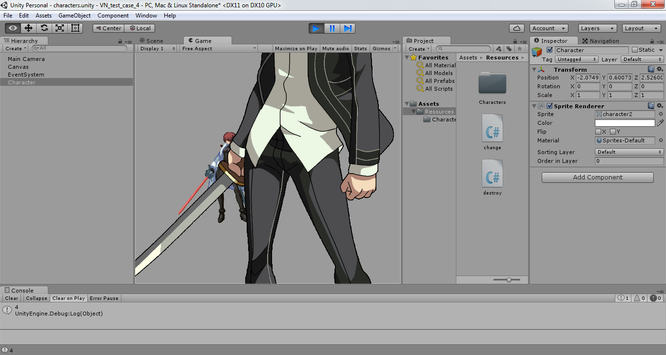This screenshot has width=666, height=355.
Task: Toggle Maximize on Play
Action: click(x=296, y=49)
